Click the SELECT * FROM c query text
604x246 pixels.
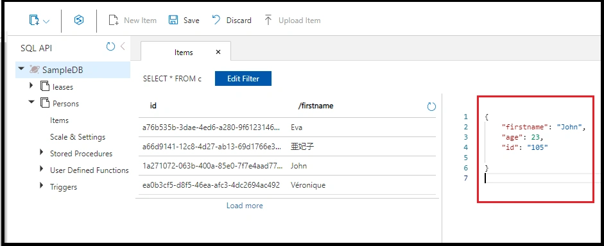coord(172,79)
